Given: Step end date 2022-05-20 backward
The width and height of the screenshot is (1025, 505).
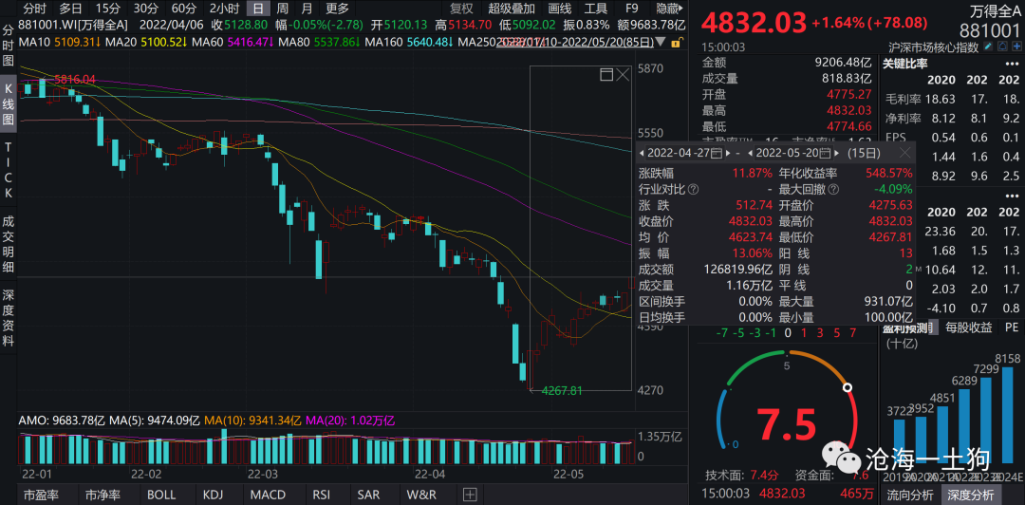Looking at the screenshot, I should click(751, 154).
